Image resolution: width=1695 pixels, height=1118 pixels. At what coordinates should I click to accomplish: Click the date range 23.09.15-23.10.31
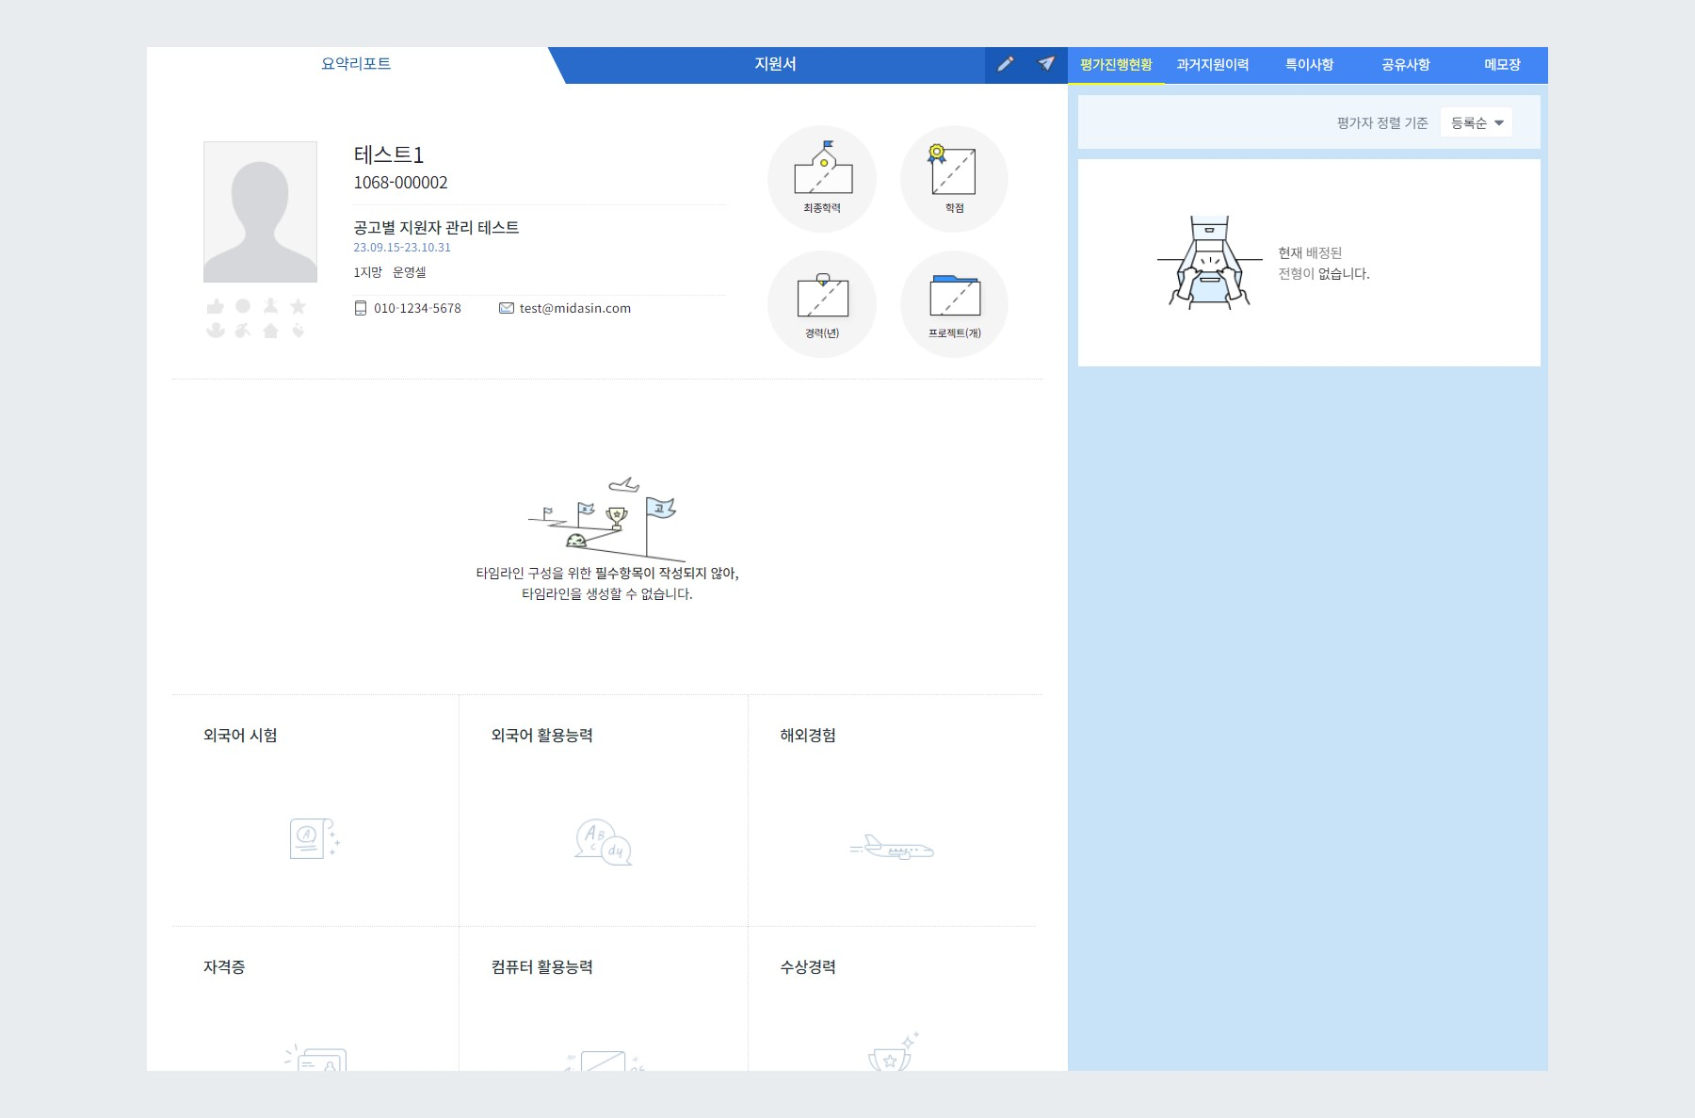[402, 248]
